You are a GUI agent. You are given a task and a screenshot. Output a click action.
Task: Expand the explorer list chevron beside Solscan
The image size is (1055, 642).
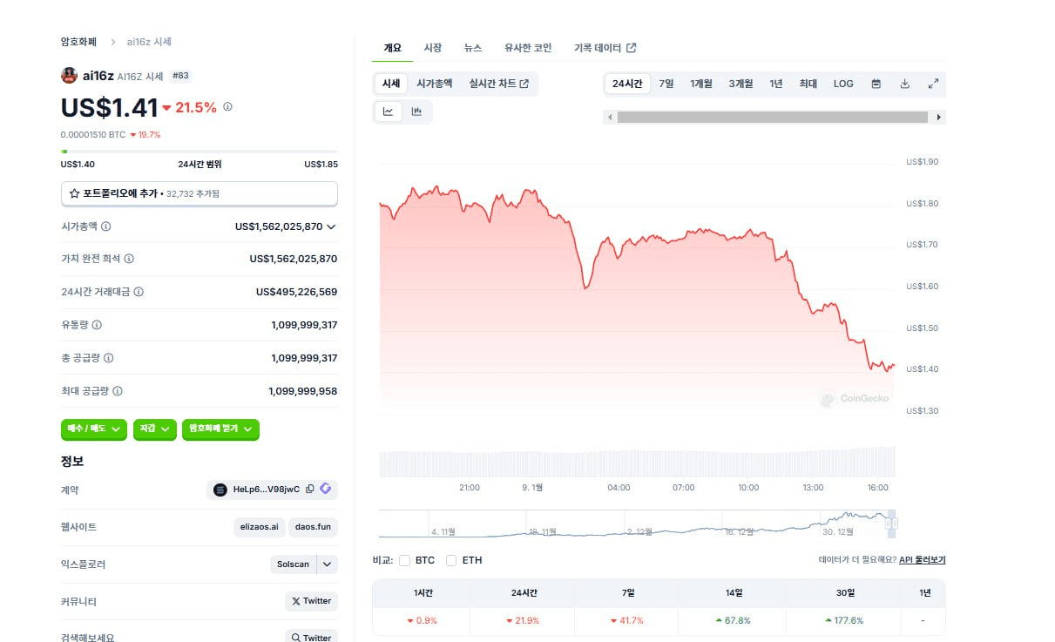pos(328,564)
